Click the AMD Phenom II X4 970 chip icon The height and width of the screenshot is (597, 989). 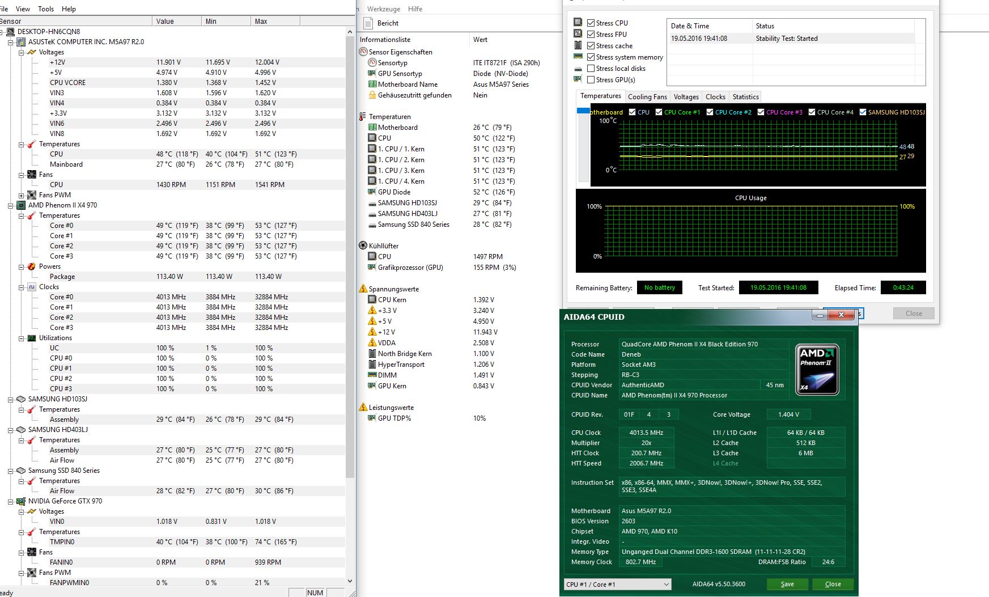pos(21,205)
